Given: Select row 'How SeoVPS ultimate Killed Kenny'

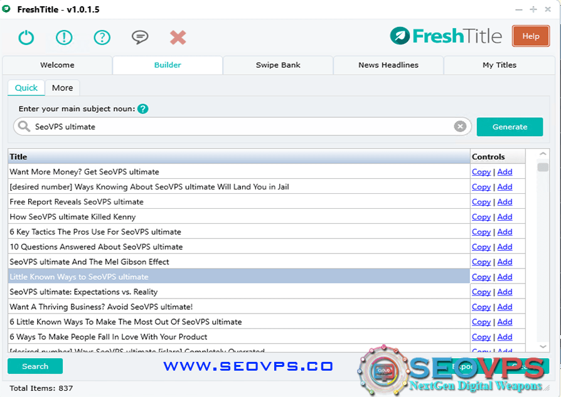Looking at the screenshot, I should tap(239, 217).
